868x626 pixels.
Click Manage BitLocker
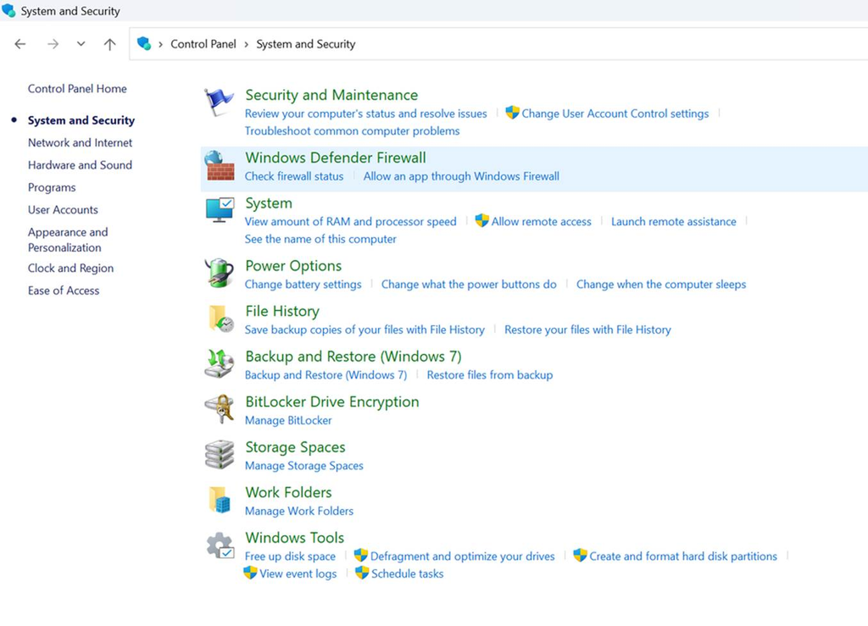click(x=288, y=420)
